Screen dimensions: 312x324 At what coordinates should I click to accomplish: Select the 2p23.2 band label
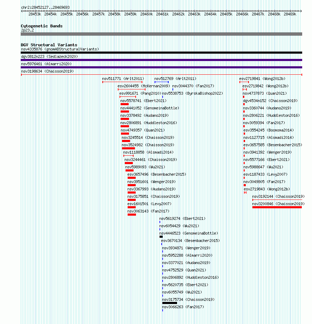tap(27, 30)
